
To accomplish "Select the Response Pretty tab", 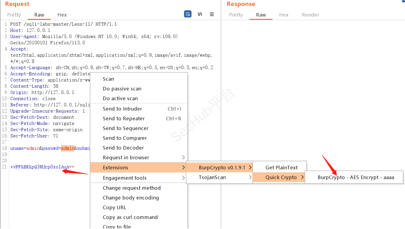I will (236, 15).
